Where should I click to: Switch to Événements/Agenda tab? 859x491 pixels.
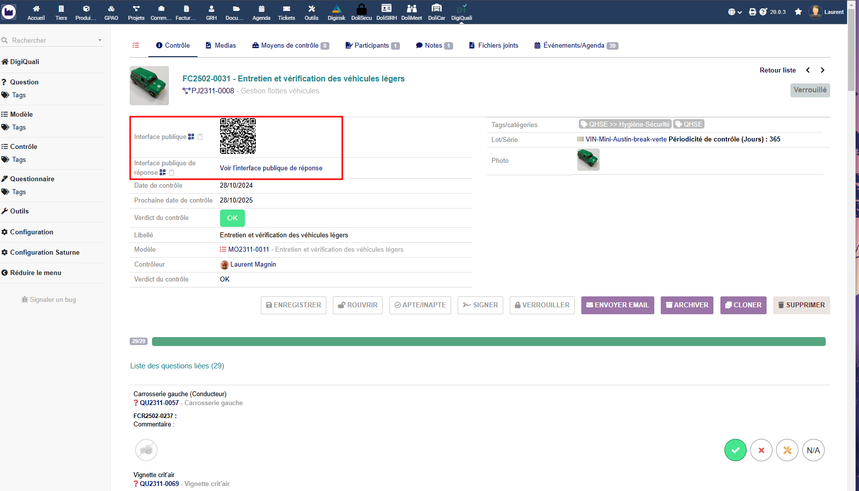pyautogui.click(x=576, y=45)
